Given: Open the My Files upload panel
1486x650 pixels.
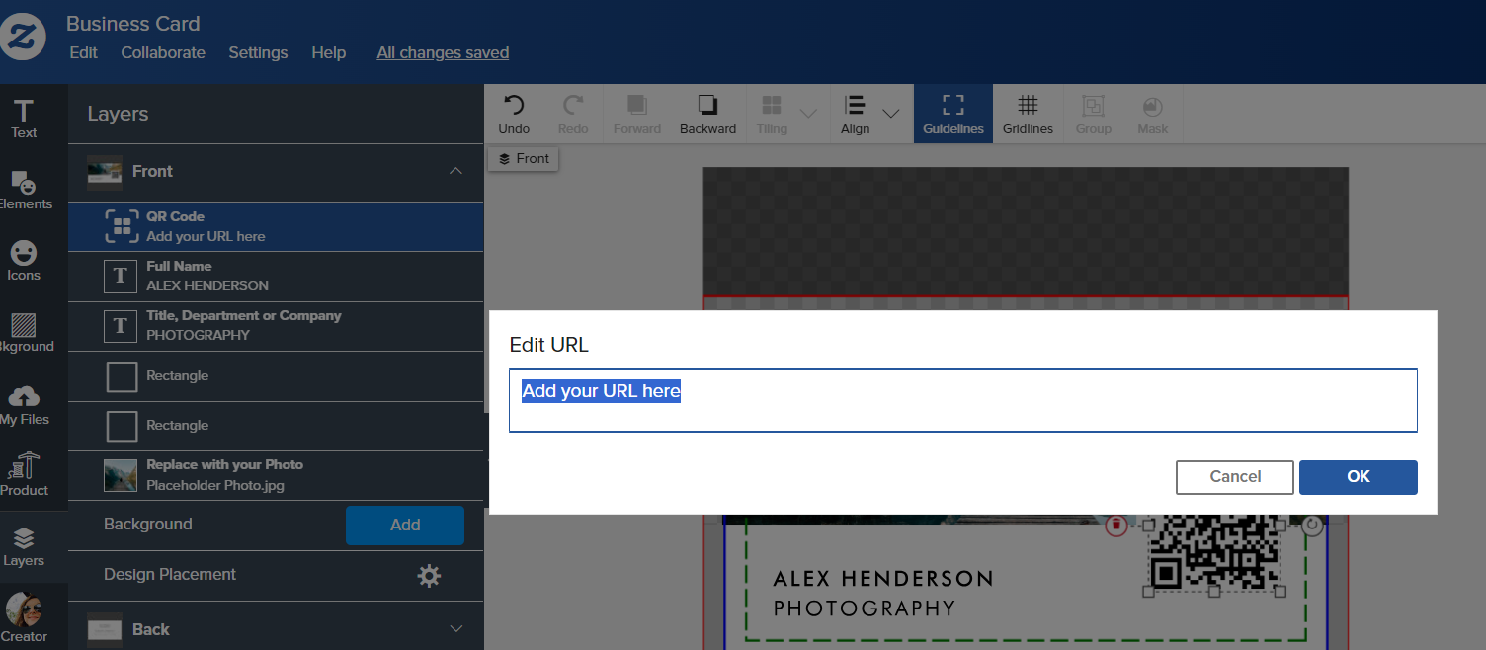Looking at the screenshot, I should coord(24,405).
